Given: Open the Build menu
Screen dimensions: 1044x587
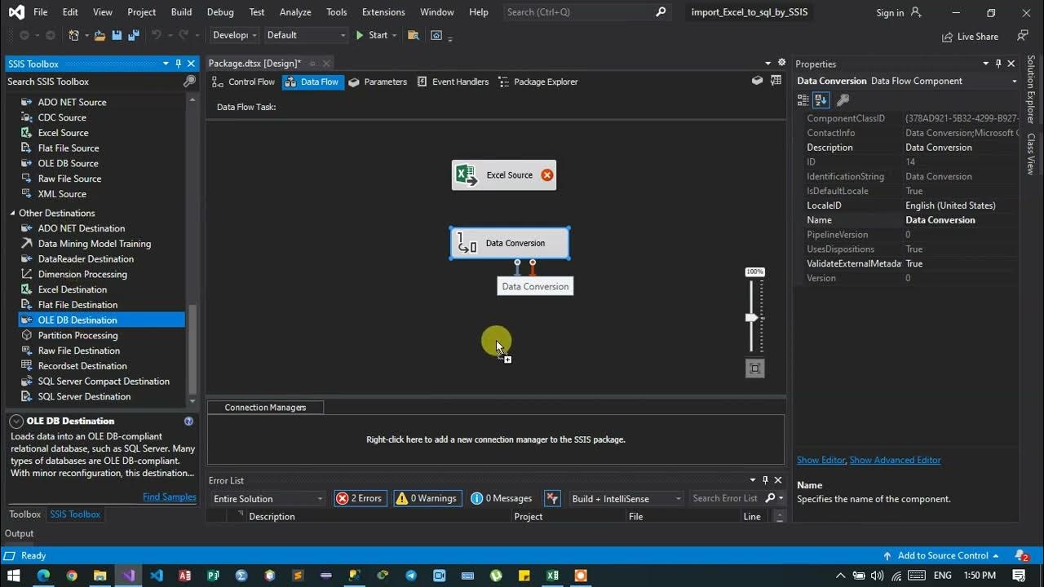Looking at the screenshot, I should click(x=181, y=12).
